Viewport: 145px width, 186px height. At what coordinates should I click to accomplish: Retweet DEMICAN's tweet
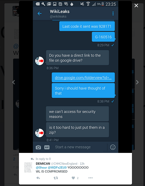pos(56,178)
